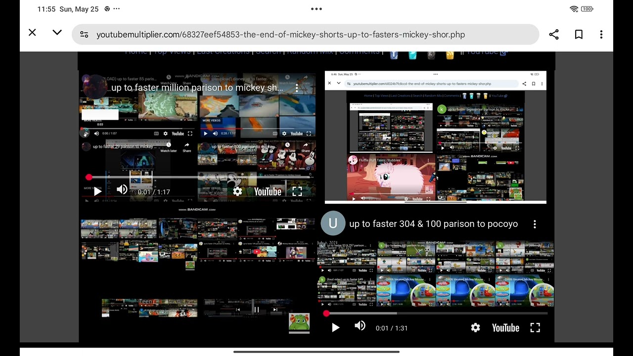This screenshot has width=633, height=356.
Task: Open settings gear on the 1:31 video
Action: point(475,328)
